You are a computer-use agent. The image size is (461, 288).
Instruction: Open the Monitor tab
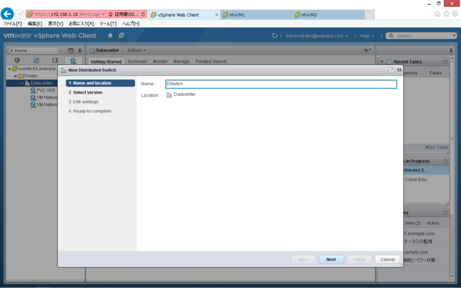tap(160, 62)
